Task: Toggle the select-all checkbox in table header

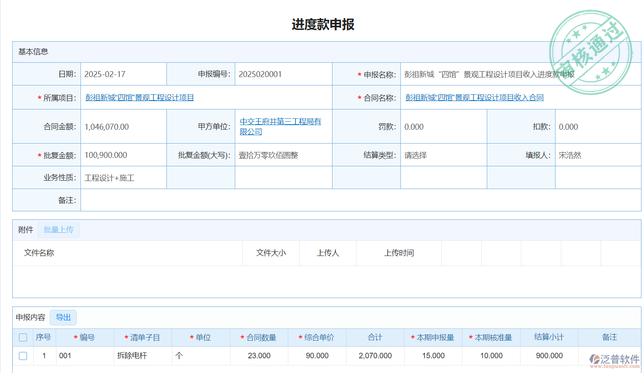Action: point(23,337)
